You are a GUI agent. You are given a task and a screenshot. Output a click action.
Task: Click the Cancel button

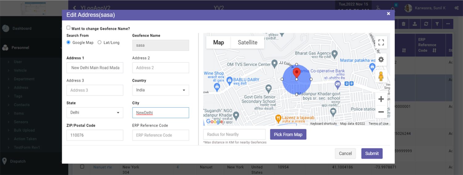(345, 153)
